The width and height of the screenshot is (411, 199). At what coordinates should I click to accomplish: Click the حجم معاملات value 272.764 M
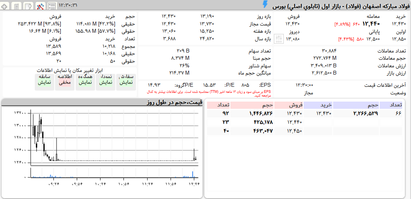pos(325,58)
